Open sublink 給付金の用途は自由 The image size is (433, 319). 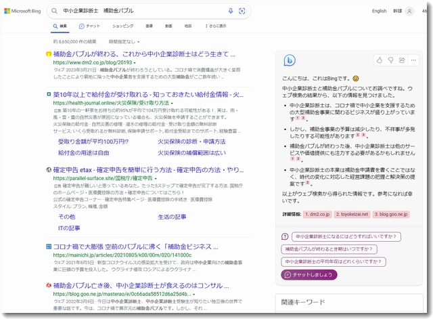(x=84, y=153)
